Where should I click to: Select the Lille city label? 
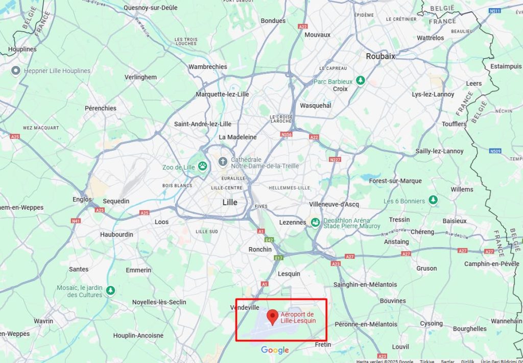pyautogui.click(x=230, y=202)
